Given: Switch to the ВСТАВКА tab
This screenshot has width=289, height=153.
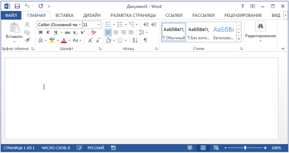Looking at the screenshot, I should (64, 15).
